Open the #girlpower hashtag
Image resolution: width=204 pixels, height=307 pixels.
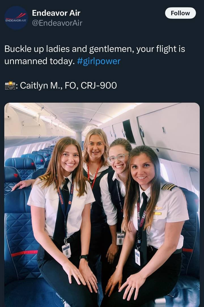pos(99,61)
